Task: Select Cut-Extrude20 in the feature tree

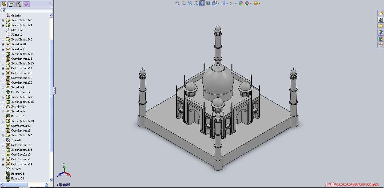Action: point(22,83)
